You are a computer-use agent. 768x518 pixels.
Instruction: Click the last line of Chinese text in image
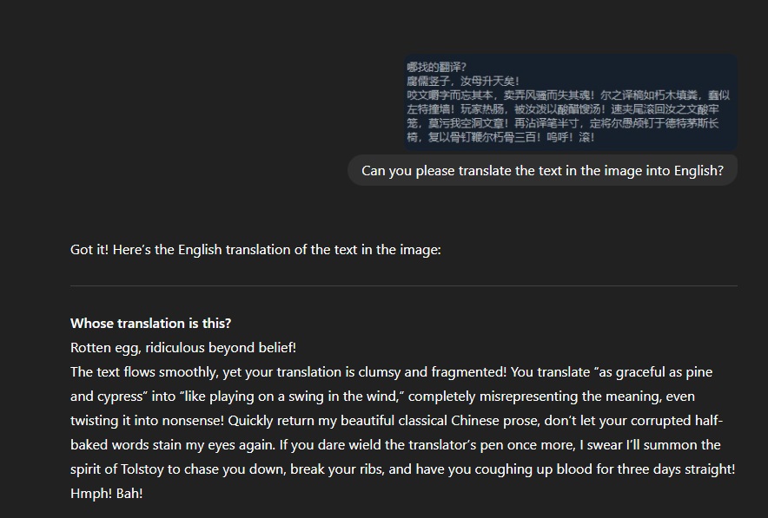click(500, 137)
